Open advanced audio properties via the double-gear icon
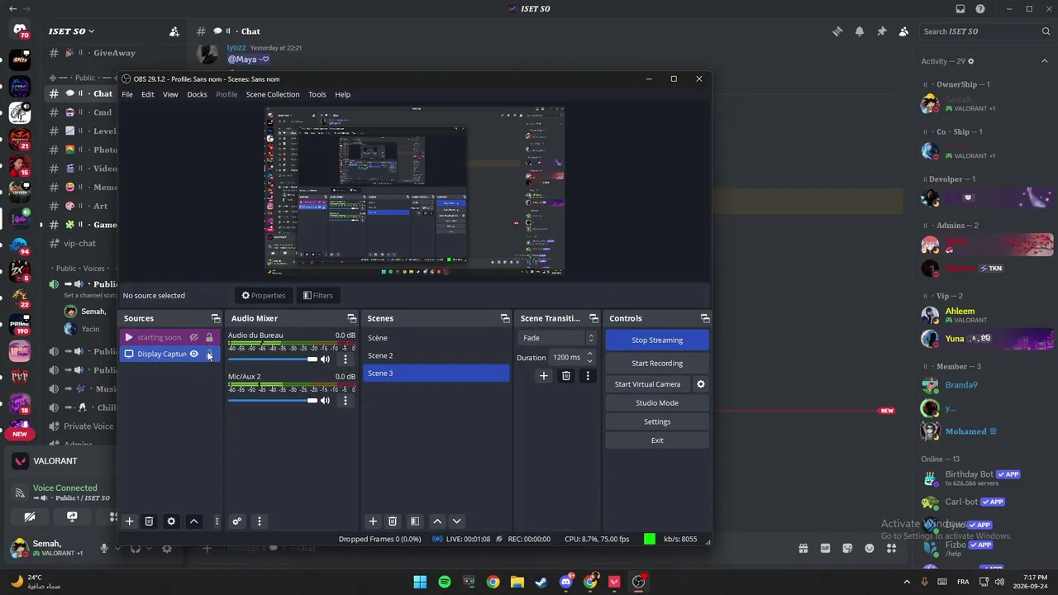 click(x=236, y=521)
